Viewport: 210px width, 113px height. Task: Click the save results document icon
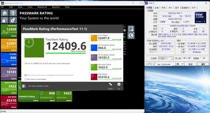(131, 29)
